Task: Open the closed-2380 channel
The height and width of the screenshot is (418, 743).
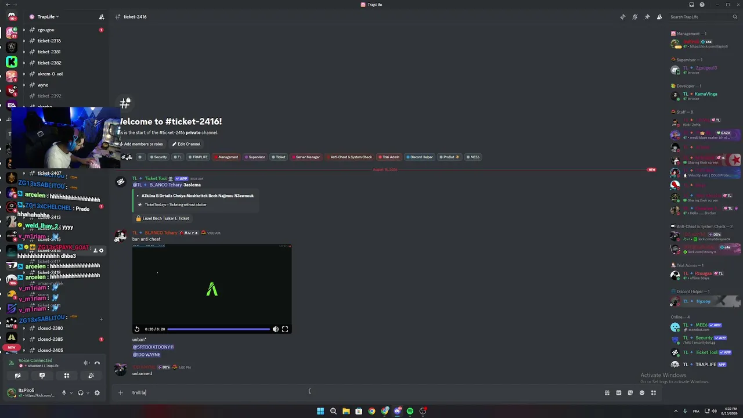Action: pyautogui.click(x=50, y=328)
